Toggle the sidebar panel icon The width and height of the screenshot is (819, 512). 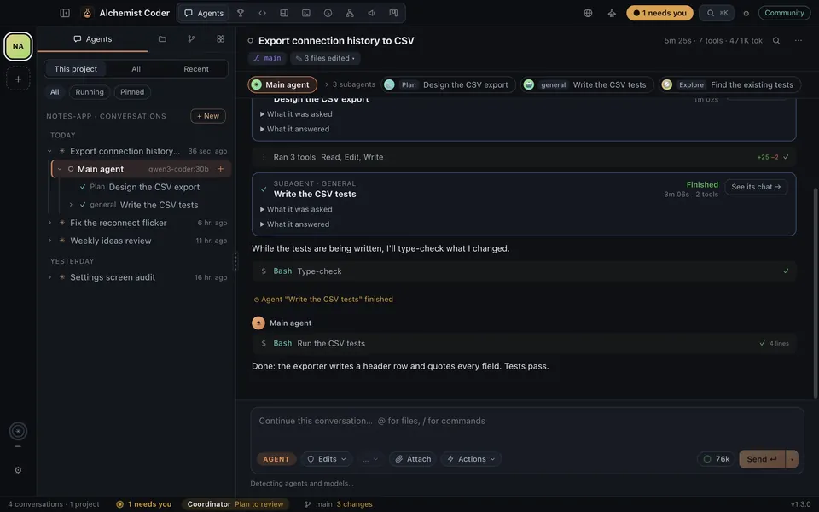point(65,13)
